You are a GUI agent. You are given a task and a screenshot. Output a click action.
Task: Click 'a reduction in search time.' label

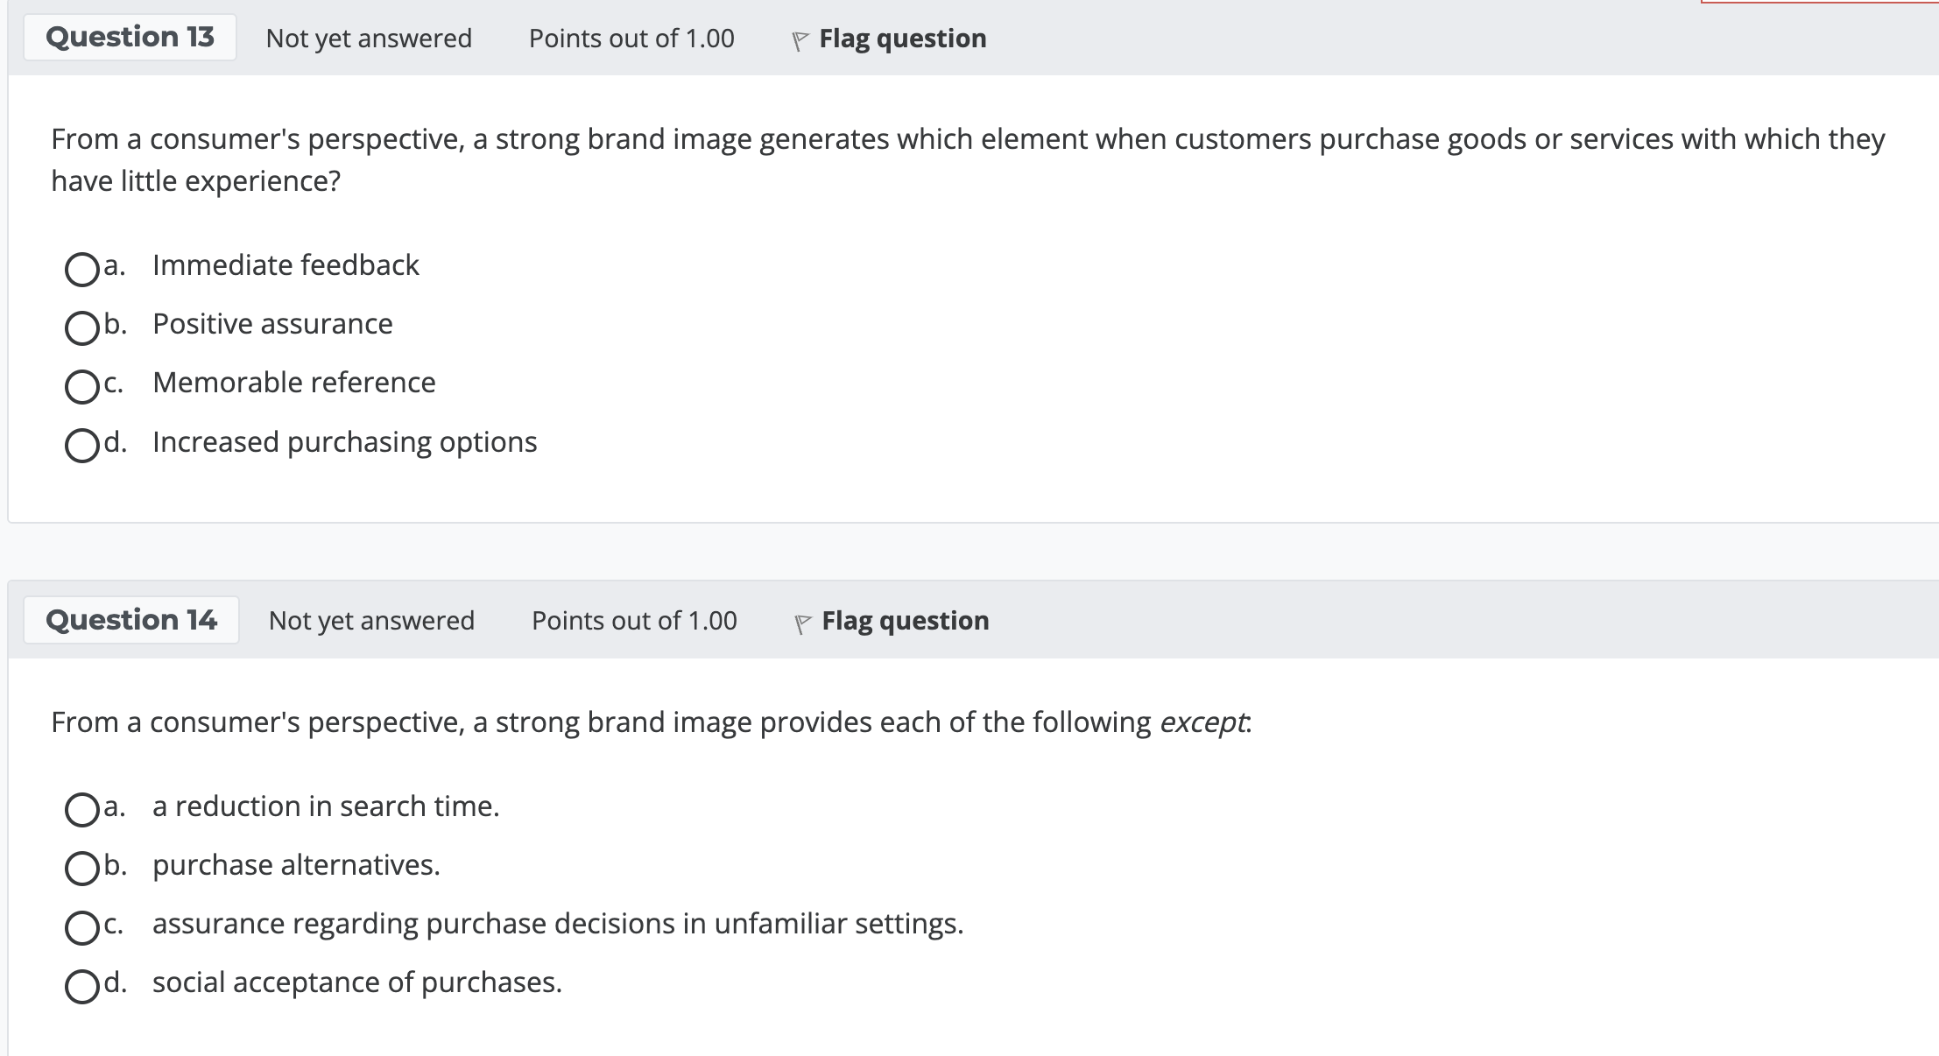click(326, 806)
